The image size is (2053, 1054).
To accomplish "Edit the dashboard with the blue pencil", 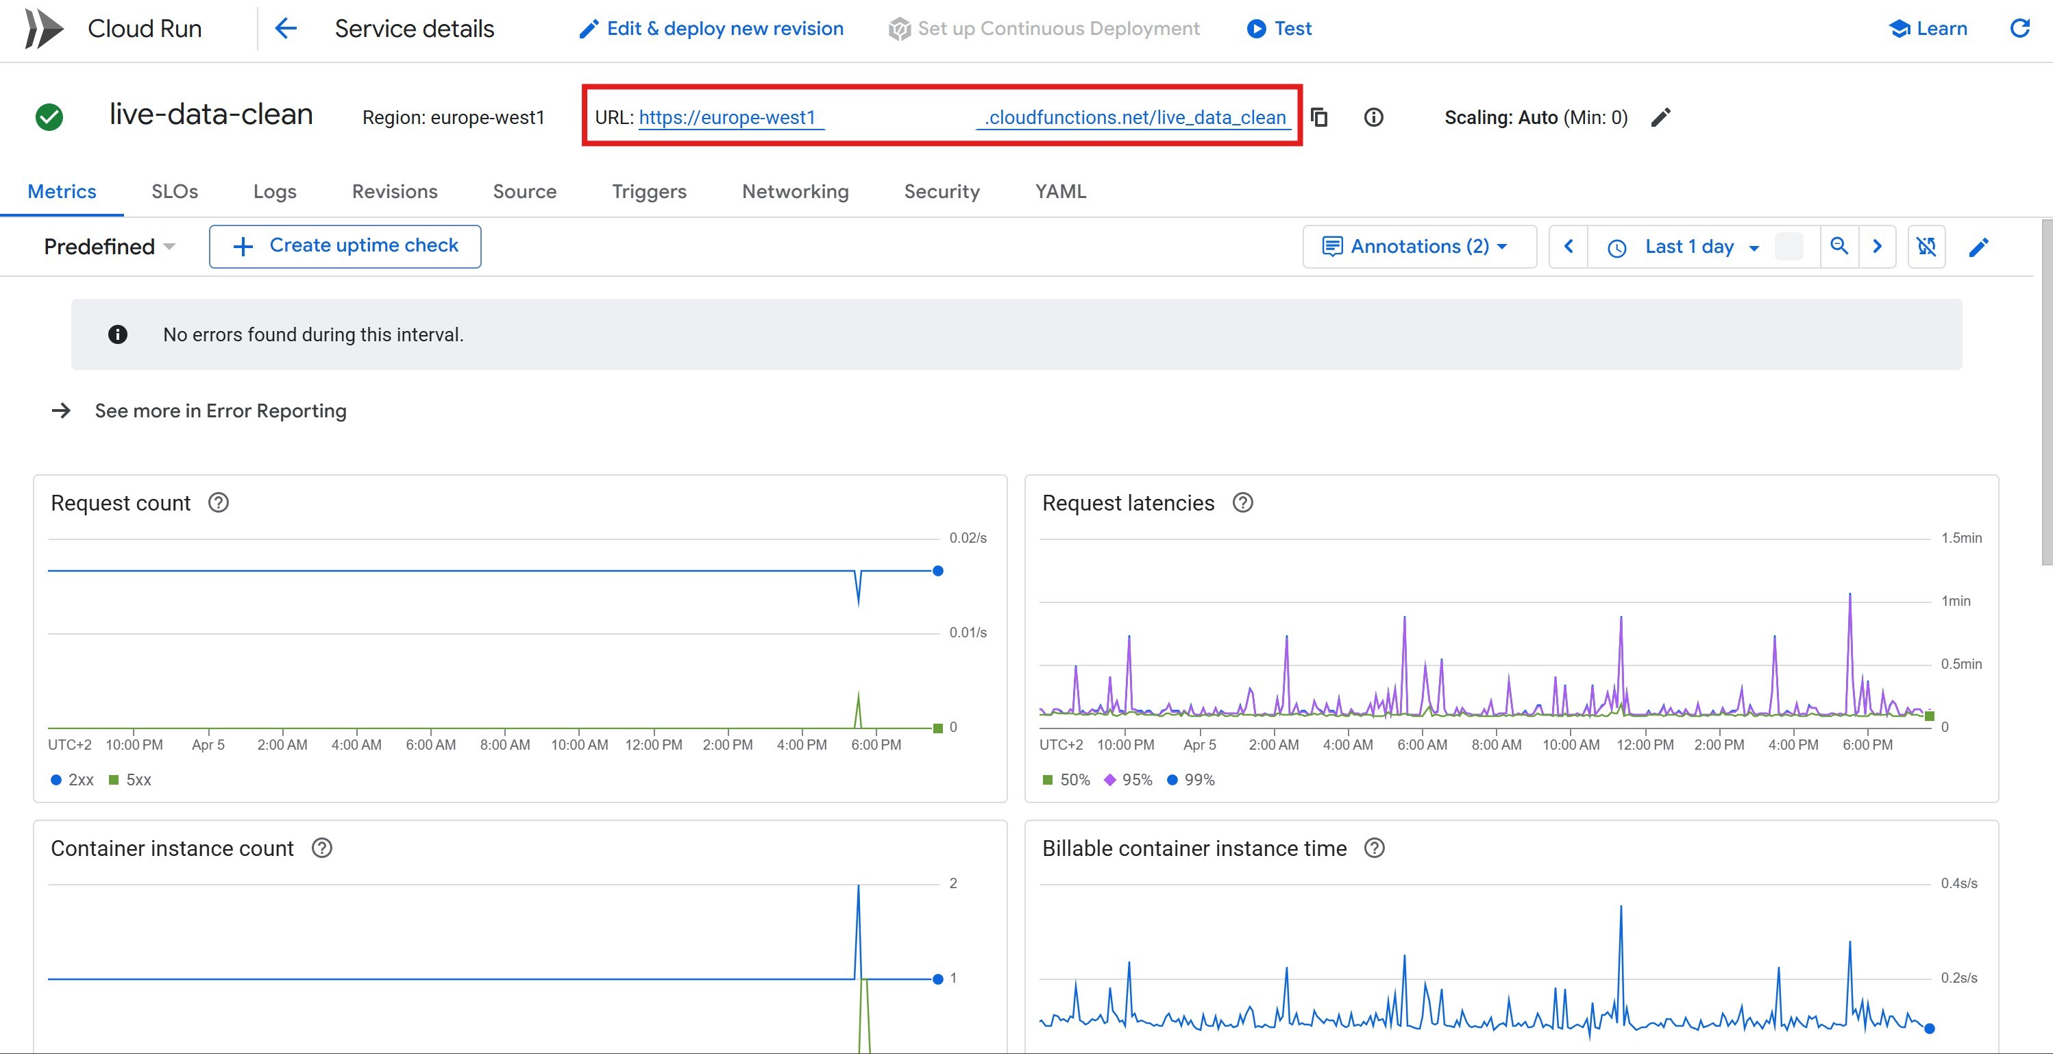I will pyautogui.click(x=1978, y=247).
